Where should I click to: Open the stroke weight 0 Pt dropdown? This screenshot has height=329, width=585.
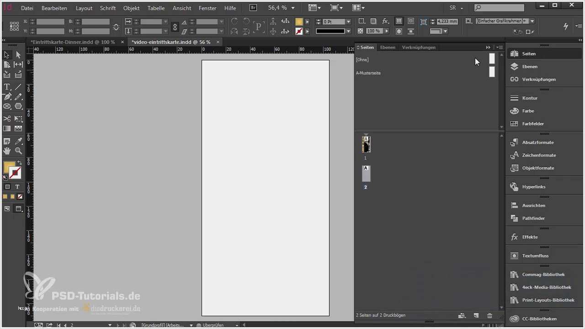(348, 22)
